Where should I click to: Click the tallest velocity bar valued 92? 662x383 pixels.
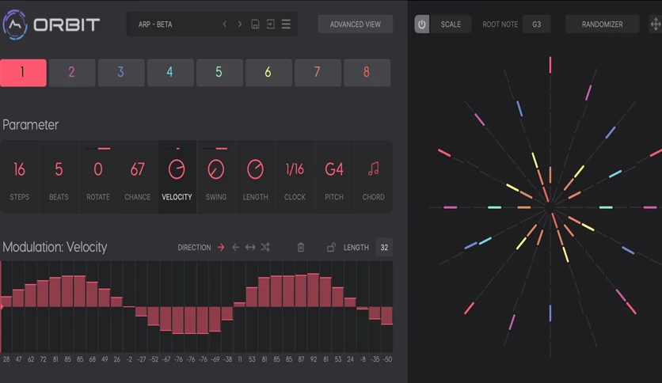[x=314, y=290]
